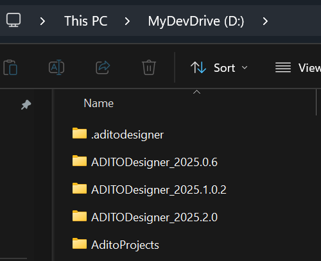
Task: Click the computer icon in the address bar
Action: pos(13,20)
